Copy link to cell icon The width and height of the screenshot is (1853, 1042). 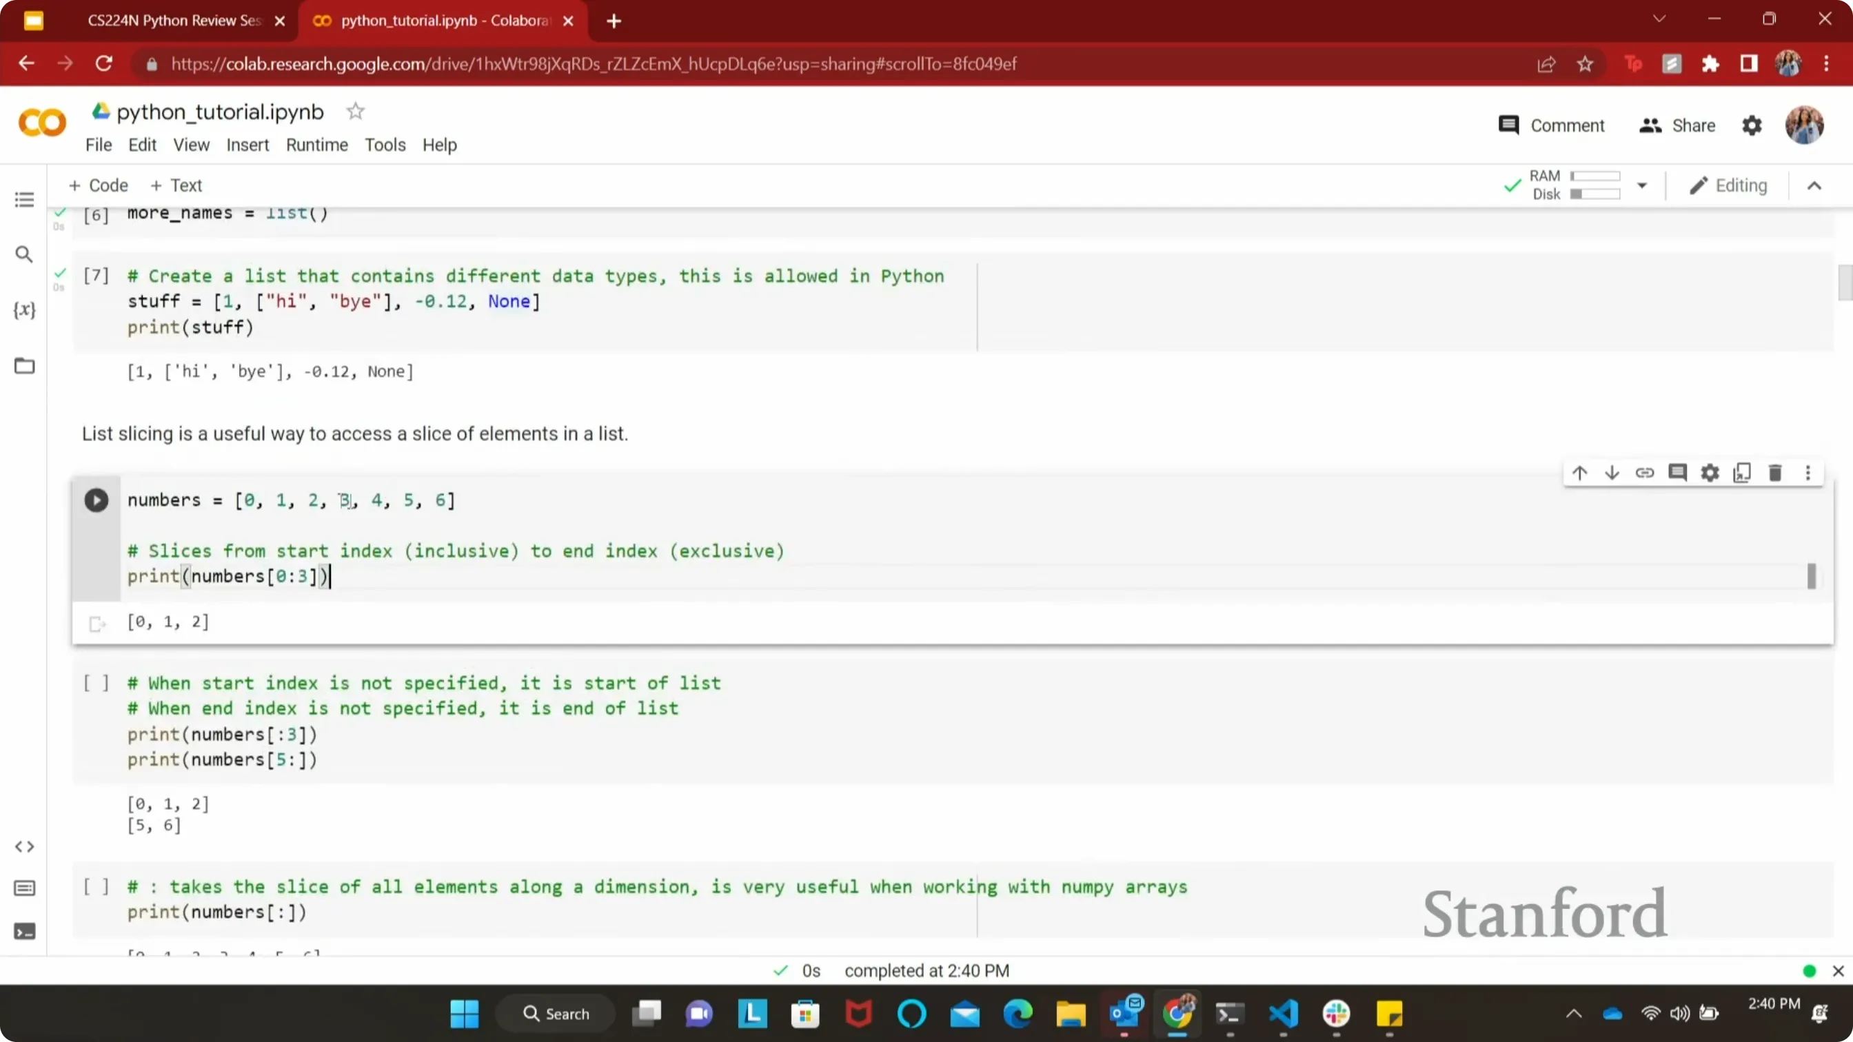pyautogui.click(x=1644, y=473)
